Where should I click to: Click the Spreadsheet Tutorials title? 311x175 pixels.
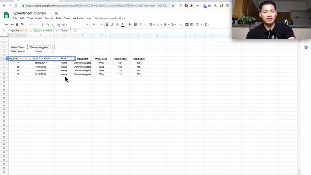pos(30,13)
